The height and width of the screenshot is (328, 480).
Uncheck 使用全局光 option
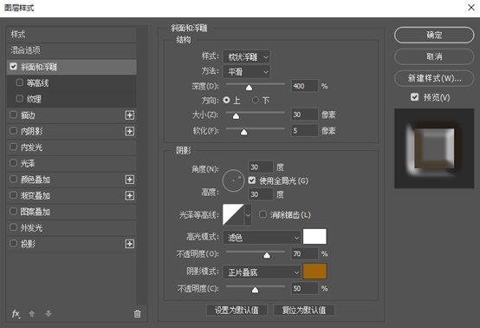pyautogui.click(x=252, y=180)
